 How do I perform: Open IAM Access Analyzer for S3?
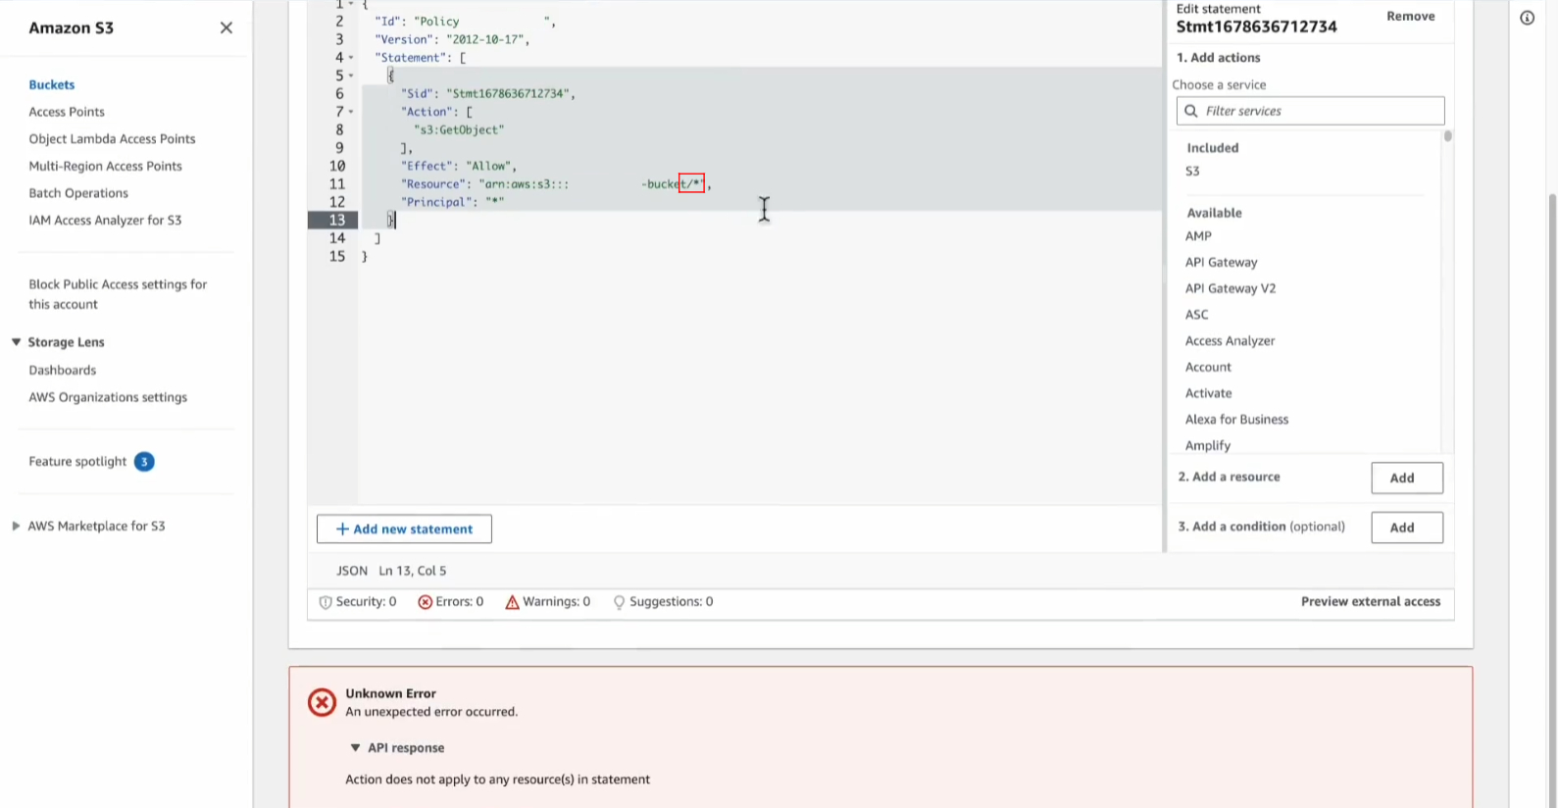(x=105, y=221)
